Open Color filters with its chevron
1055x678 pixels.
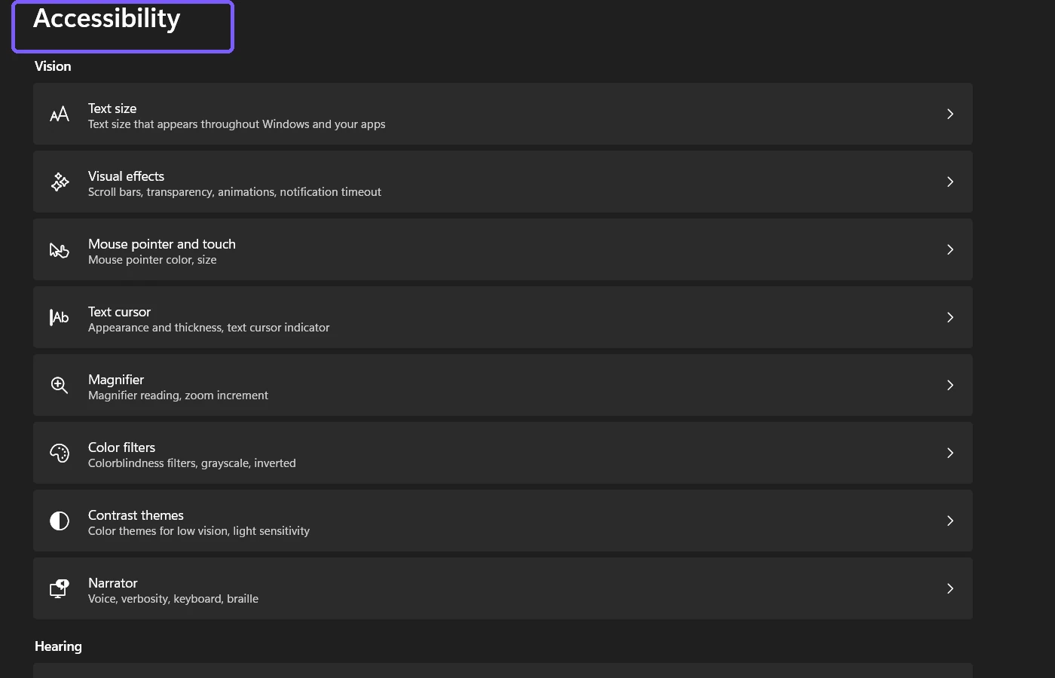click(x=950, y=453)
